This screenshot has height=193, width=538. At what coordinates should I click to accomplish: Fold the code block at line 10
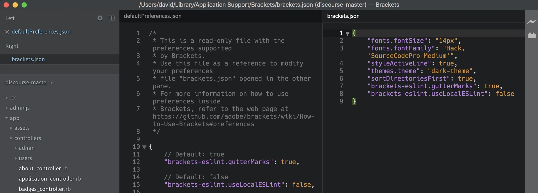144,147
